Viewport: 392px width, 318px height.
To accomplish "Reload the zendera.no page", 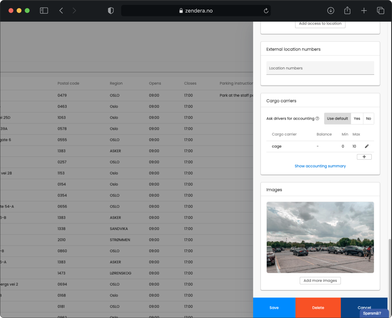I will point(266,11).
